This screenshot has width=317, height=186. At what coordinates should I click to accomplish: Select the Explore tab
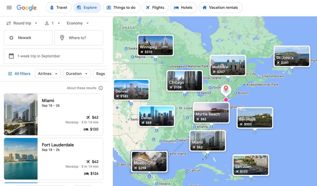pyautogui.click(x=87, y=8)
